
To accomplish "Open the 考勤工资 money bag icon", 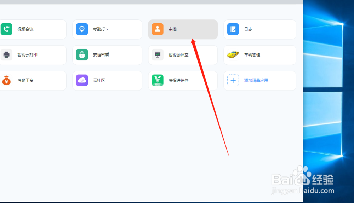I will (6, 80).
